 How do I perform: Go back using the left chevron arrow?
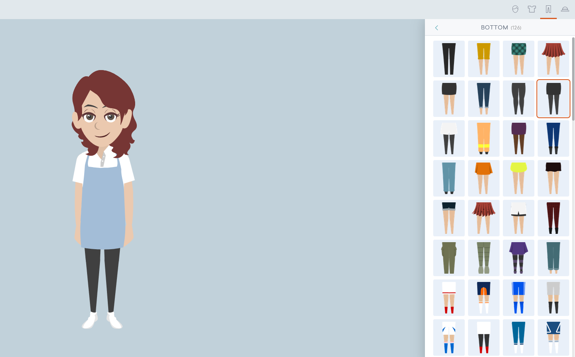(437, 28)
